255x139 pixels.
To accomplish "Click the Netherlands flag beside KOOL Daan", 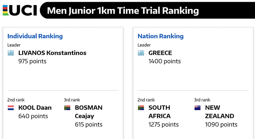I will [11, 108].
